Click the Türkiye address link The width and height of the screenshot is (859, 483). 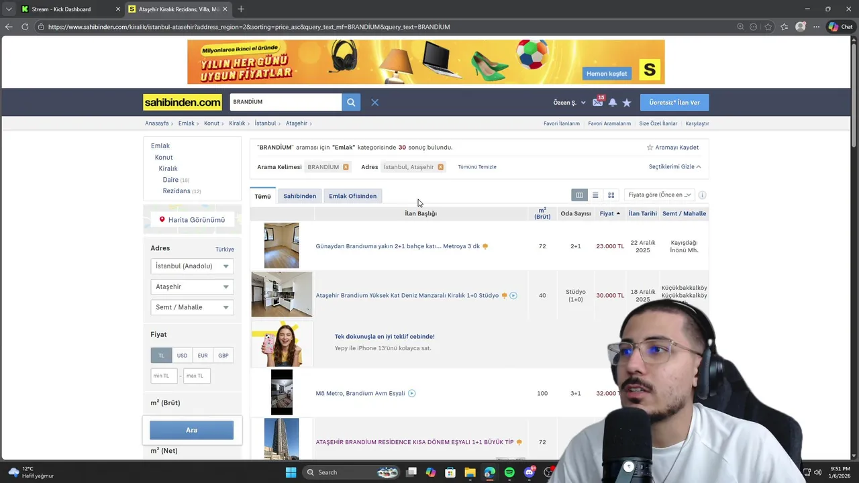(x=225, y=250)
